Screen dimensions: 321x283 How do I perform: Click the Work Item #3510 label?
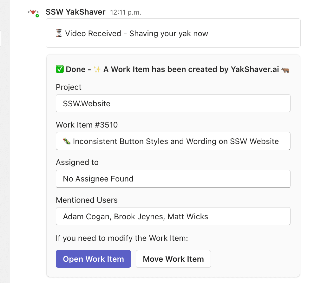click(87, 125)
